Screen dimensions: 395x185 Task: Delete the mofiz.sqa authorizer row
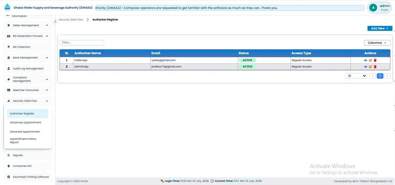(x=375, y=60)
